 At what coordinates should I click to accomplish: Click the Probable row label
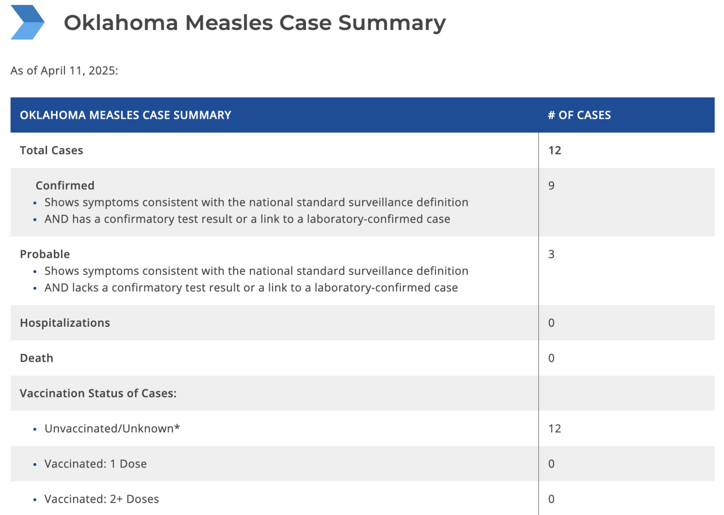(x=45, y=254)
